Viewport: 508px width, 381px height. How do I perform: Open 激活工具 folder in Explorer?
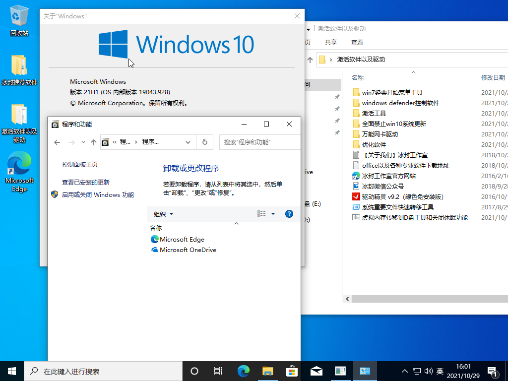[x=369, y=114]
